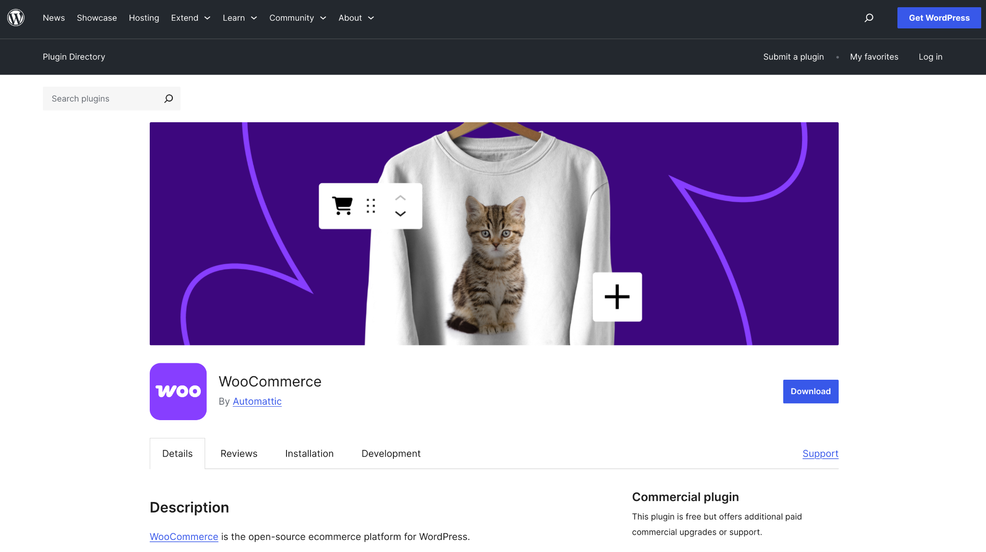Click Hosting in the navigation bar

[143, 18]
